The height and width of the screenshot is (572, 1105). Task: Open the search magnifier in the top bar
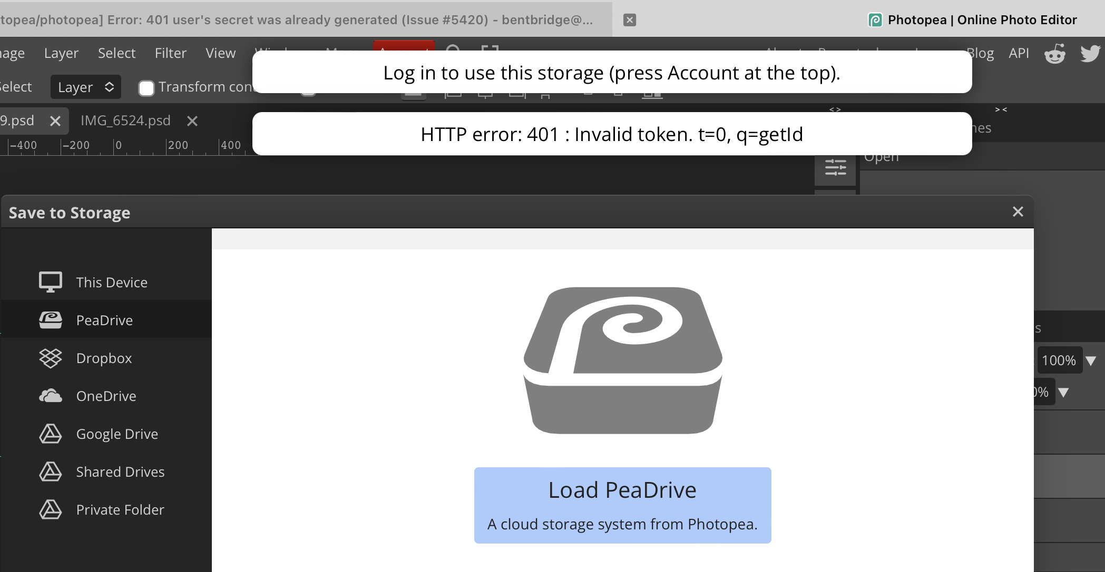[453, 52]
